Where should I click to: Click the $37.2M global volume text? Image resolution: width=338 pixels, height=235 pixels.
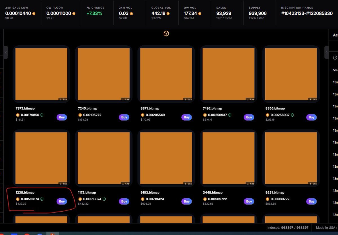[156, 18]
